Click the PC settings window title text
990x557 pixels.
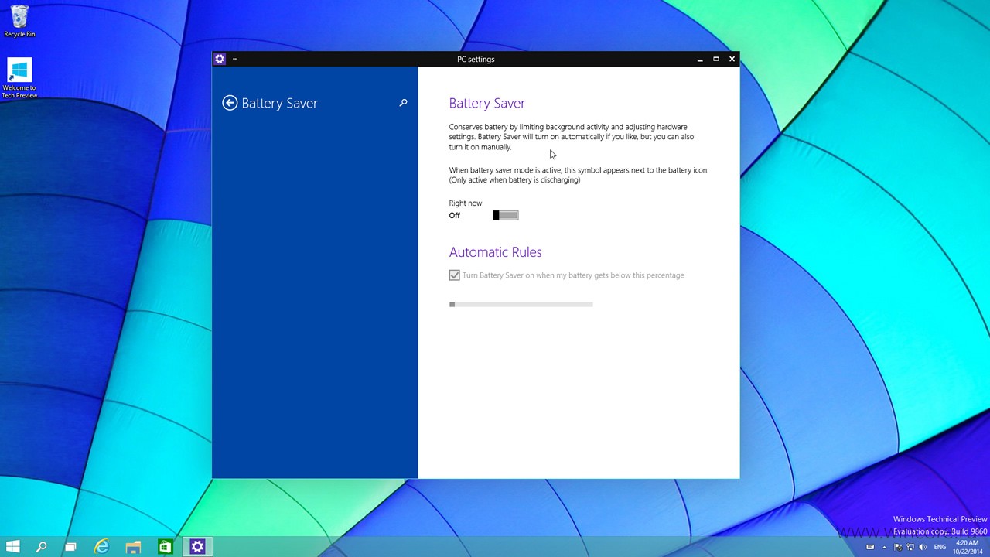tap(476, 59)
